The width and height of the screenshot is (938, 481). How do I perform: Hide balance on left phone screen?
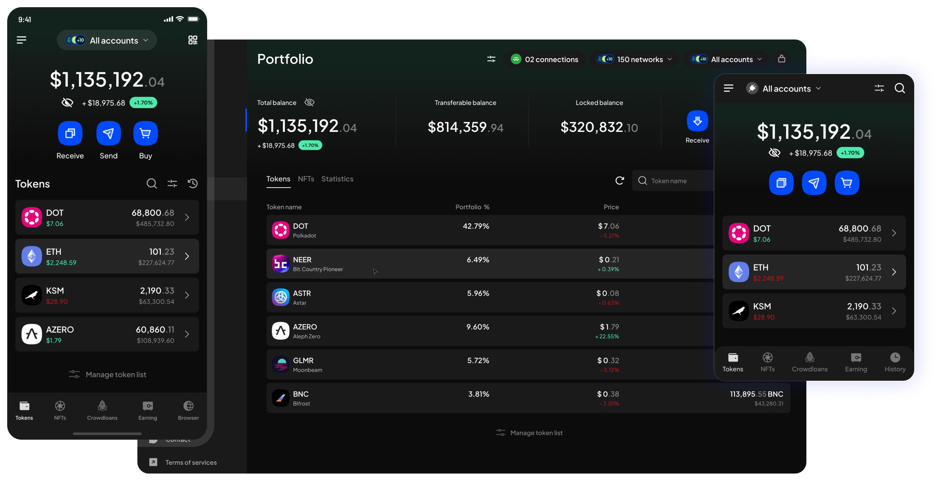coord(67,103)
